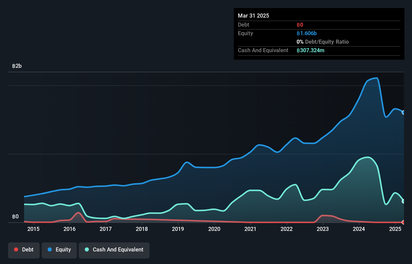Image resolution: width=412 pixels, height=264 pixels.
Task: Click the Equity tooltip row label
Action: (x=245, y=33)
